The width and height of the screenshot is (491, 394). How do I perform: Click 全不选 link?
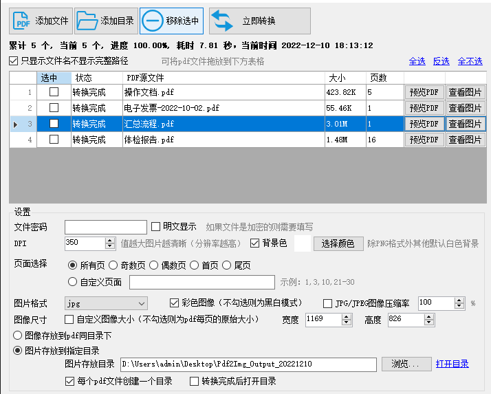click(x=470, y=61)
